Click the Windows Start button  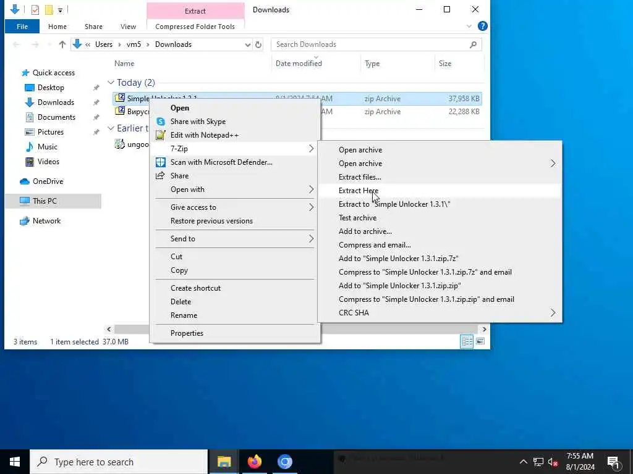(15, 462)
